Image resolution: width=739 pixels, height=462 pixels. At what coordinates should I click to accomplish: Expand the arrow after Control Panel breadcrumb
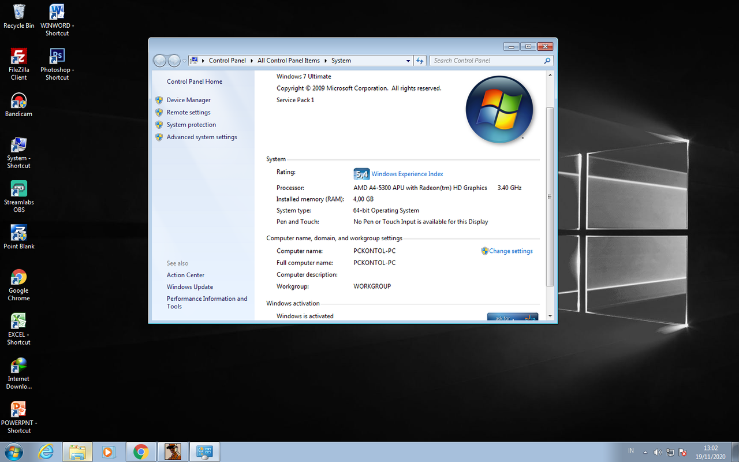pyautogui.click(x=252, y=61)
